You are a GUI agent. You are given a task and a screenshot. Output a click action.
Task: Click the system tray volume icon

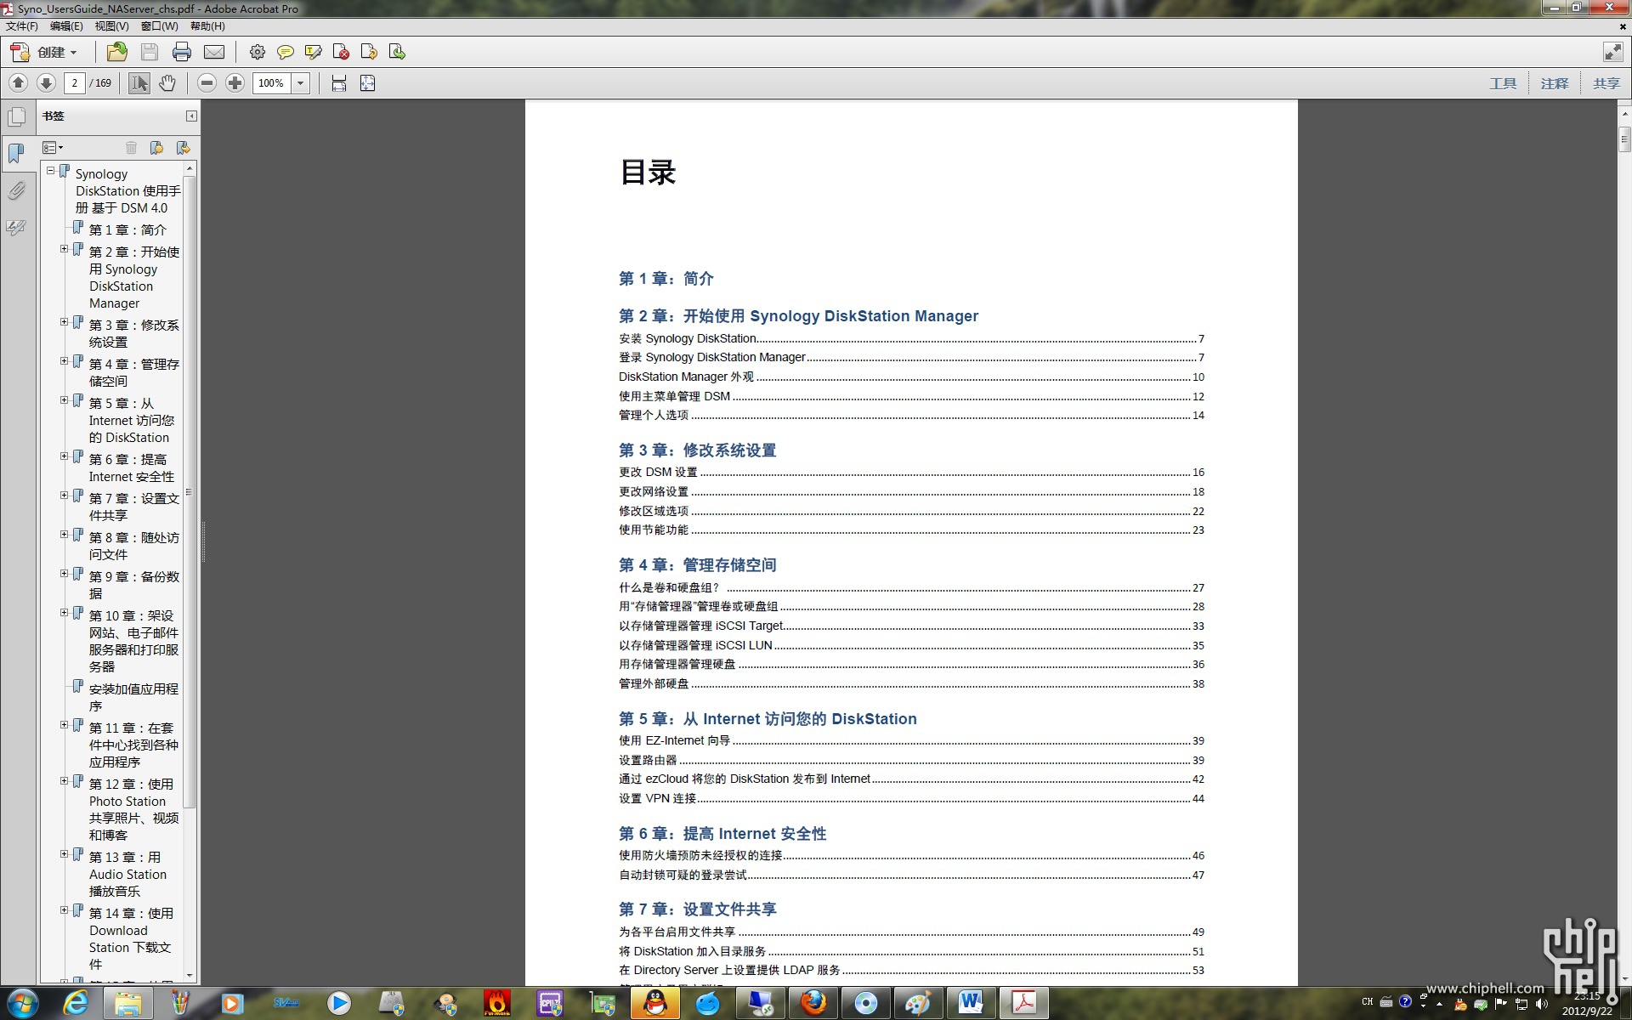pos(1542,1004)
